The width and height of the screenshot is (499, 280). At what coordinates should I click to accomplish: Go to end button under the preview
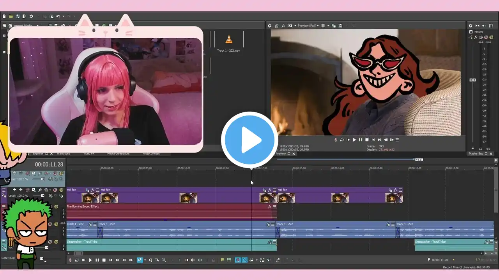click(379, 140)
